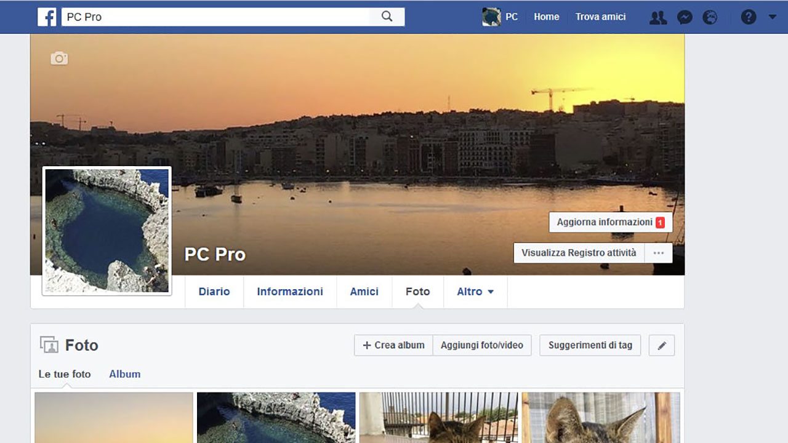Click the Crea album button
The height and width of the screenshot is (443, 788).
coord(393,345)
